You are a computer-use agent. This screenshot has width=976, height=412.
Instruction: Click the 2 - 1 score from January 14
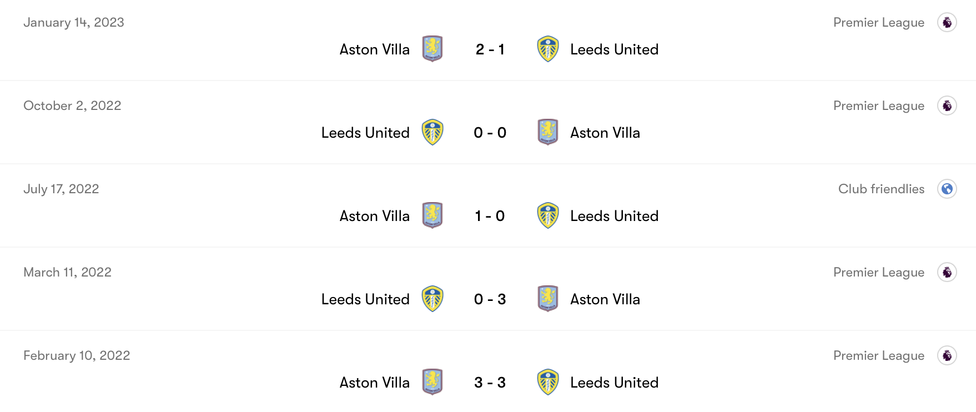(x=490, y=49)
